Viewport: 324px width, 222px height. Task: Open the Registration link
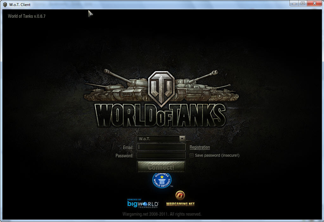(x=200, y=147)
